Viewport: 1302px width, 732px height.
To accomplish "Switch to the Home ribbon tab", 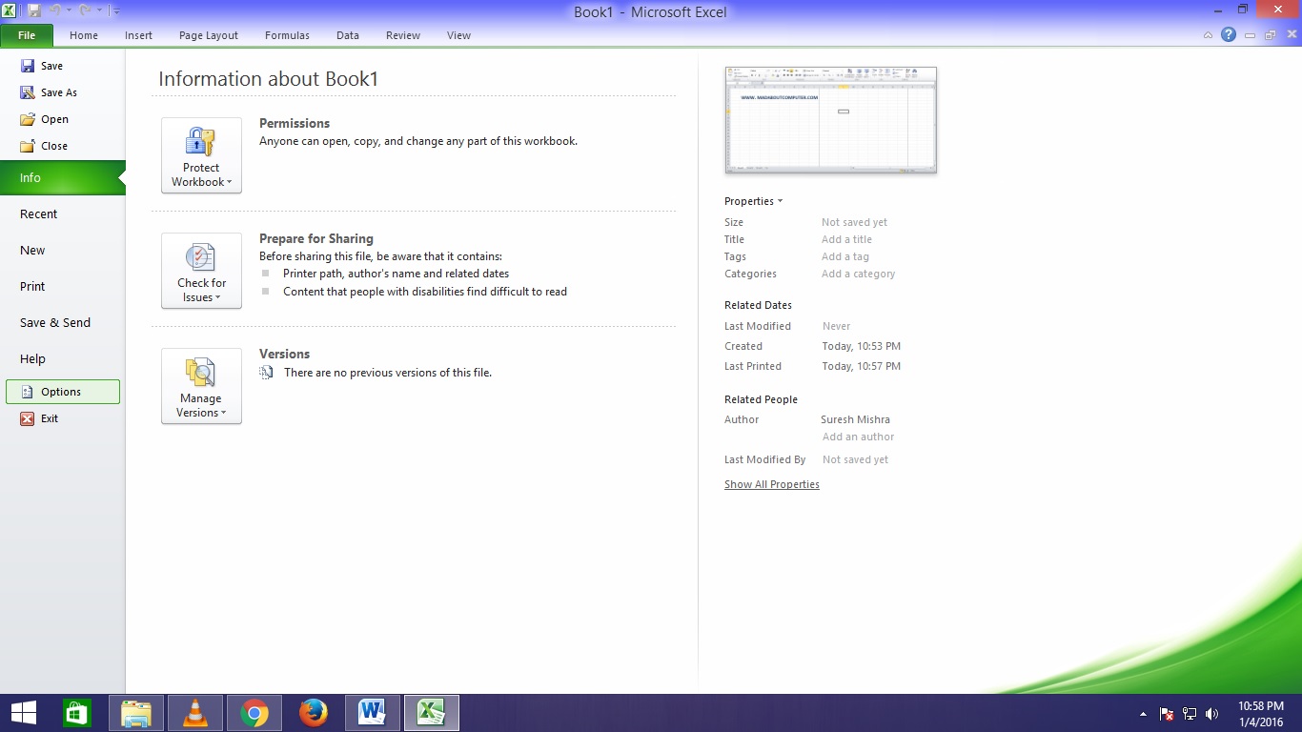I will point(84,35).
